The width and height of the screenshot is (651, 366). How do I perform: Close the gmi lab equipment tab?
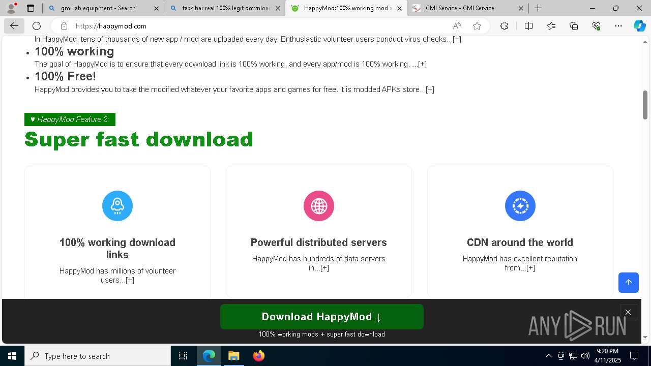156,8
